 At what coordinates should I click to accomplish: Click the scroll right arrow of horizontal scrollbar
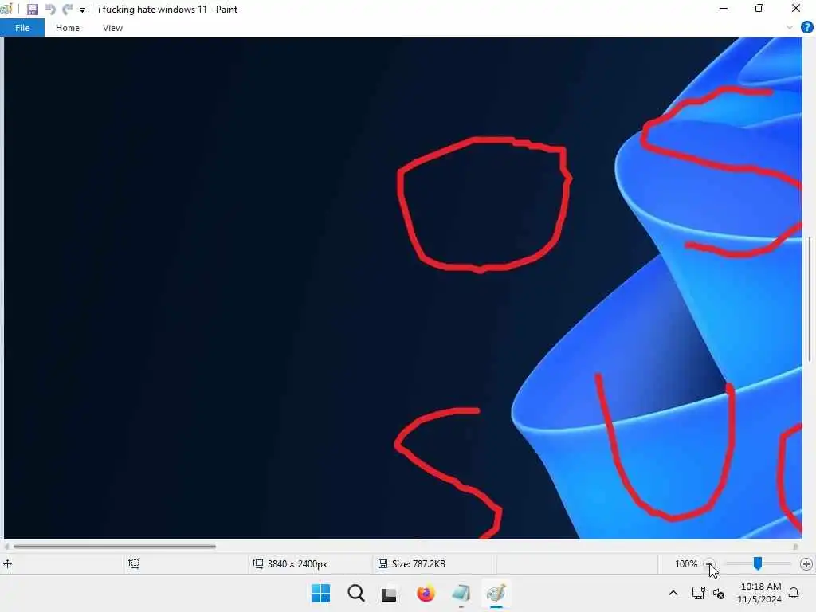pos(795,547)
